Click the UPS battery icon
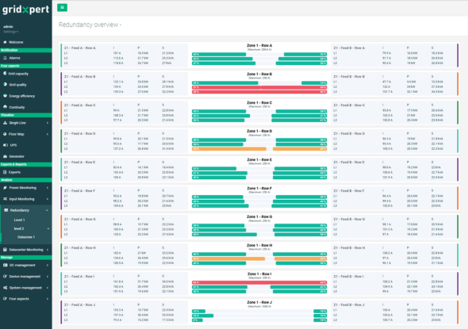The width and height of the screenshot is (468, 329). 5,145
